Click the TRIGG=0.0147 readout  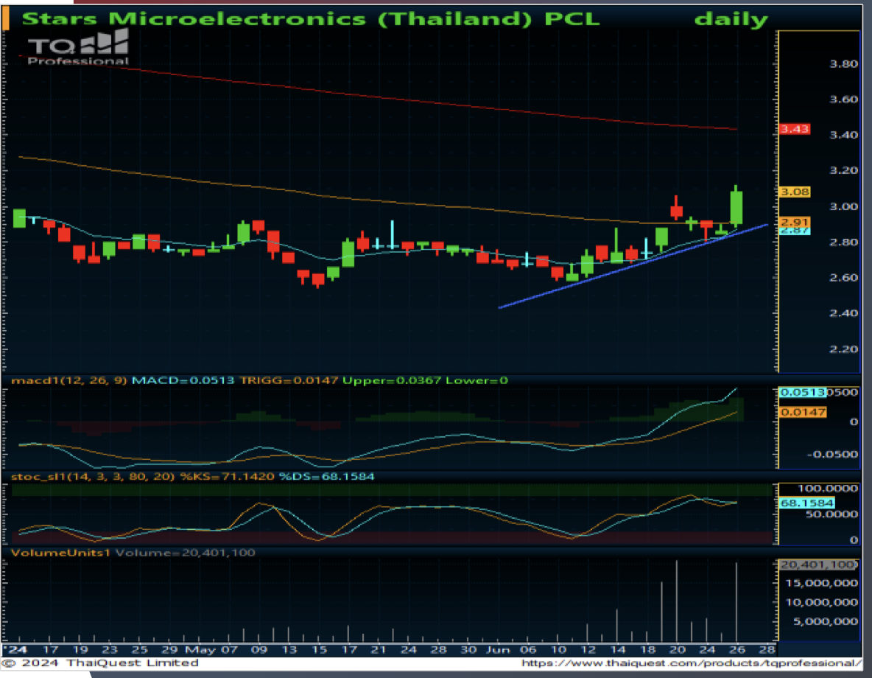(x=289, y=381)
